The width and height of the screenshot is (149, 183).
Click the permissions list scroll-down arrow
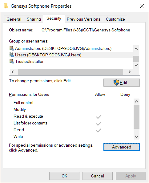136,136
